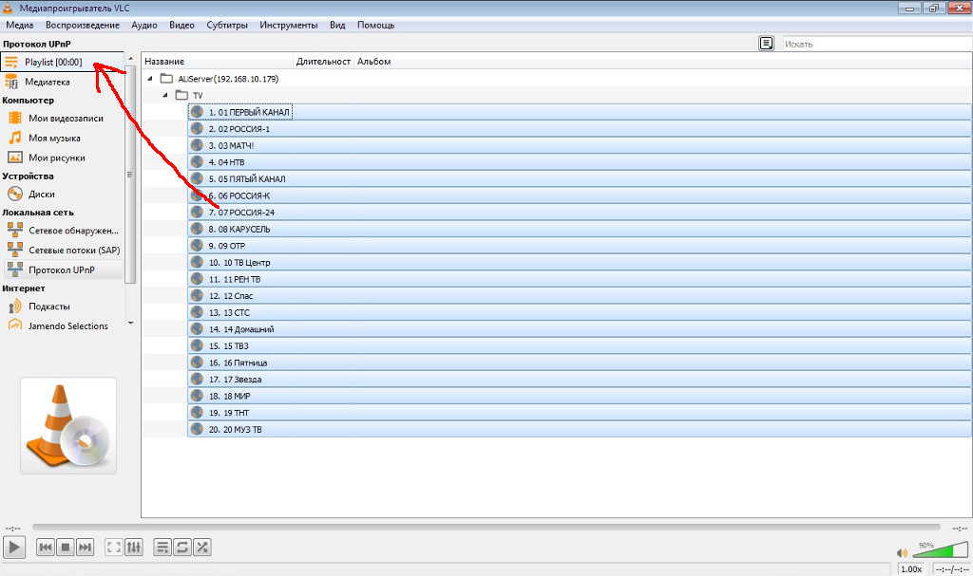Open the Медиа menu
973x576 pixels.
pos(19,25)
